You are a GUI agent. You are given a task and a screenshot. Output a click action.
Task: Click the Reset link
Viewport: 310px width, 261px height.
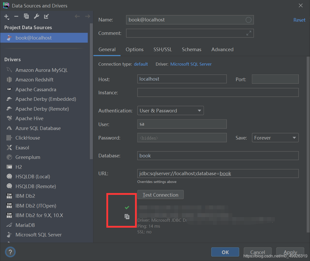(x=299, y=20)
